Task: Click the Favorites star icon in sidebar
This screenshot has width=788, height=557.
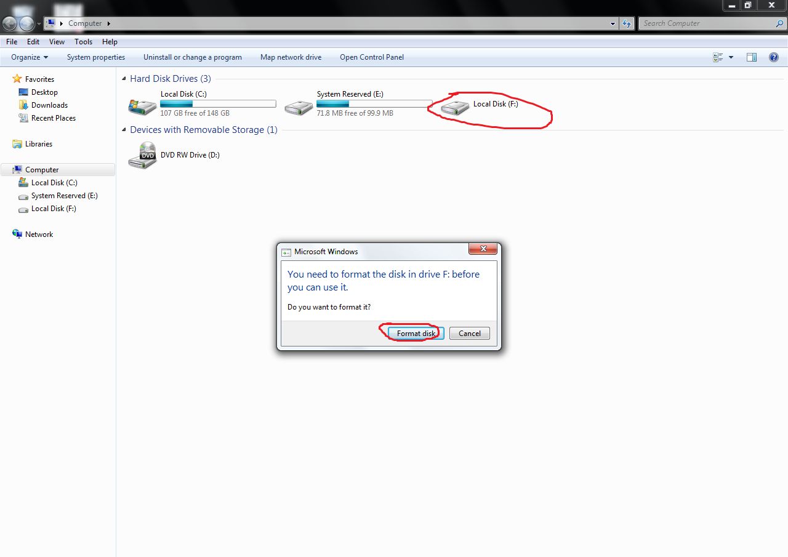Action: pos(17,79)
